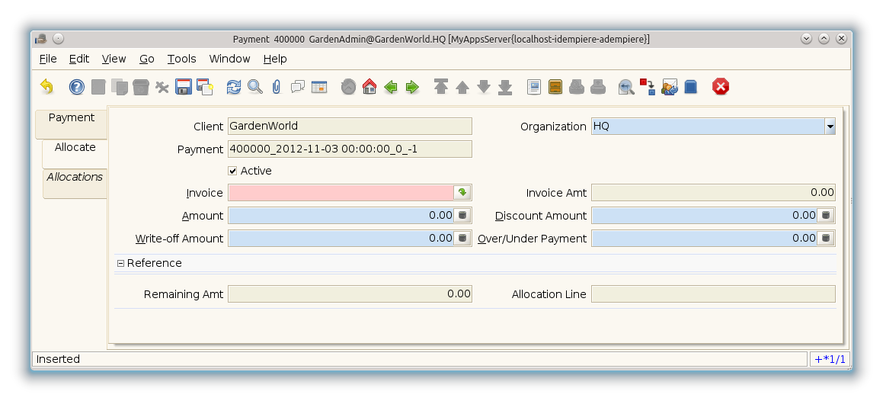Select the Payment tab
The height and width of the screenshot is (401, 883).
click(72, 117)
